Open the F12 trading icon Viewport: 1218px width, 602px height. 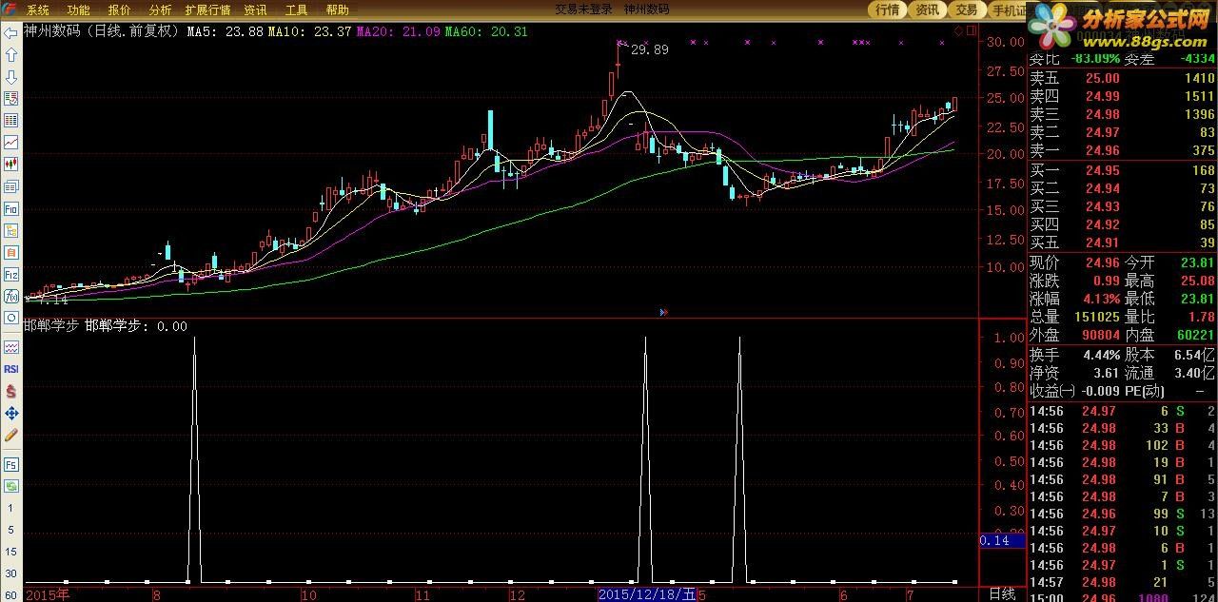tap(11, 274)
